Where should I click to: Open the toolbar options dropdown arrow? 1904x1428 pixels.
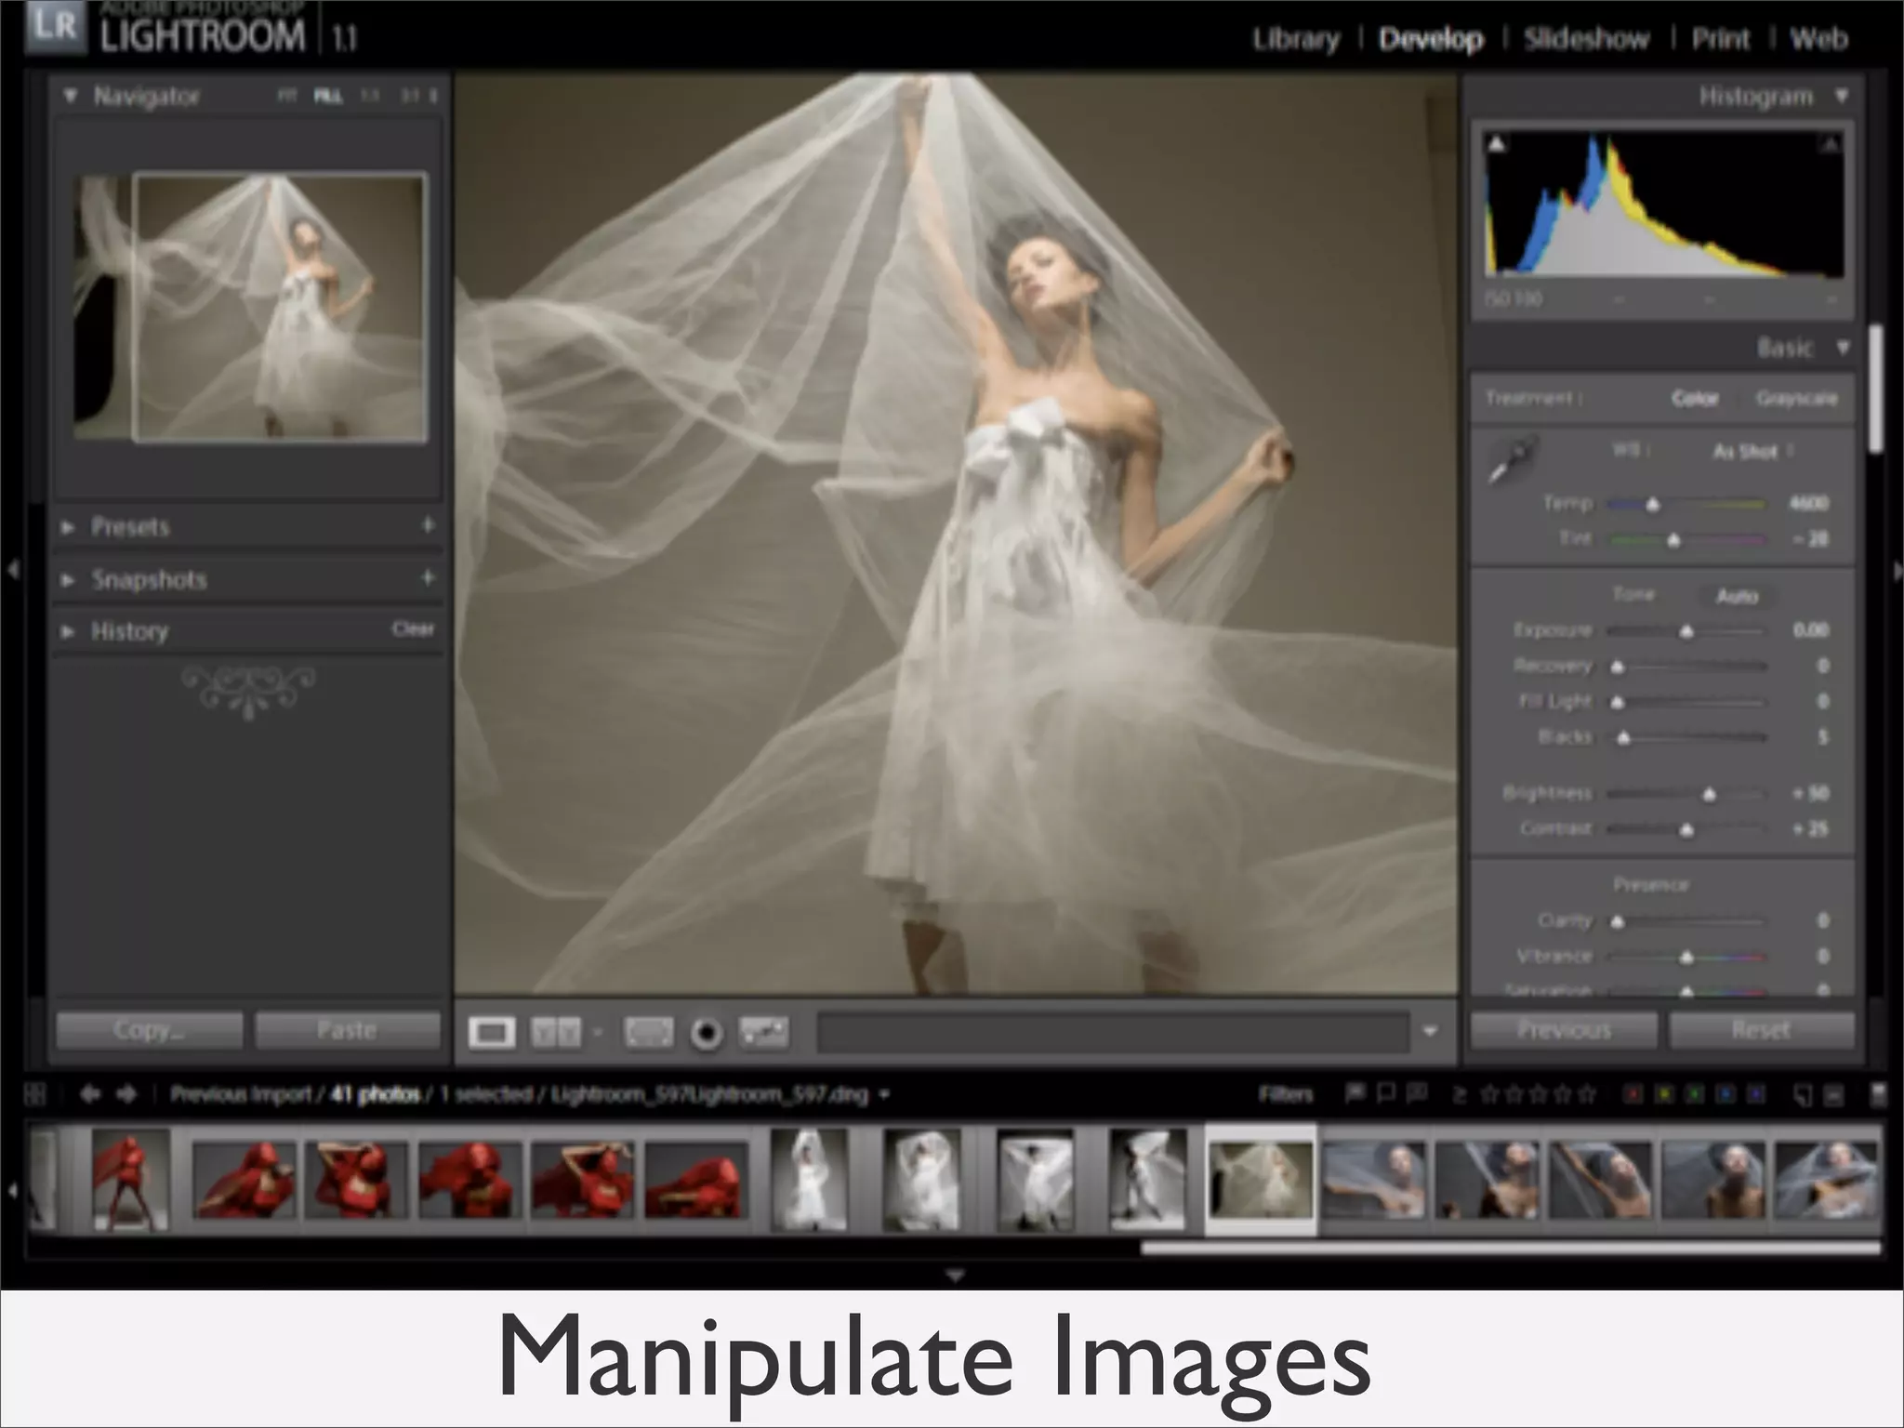1430,1031
